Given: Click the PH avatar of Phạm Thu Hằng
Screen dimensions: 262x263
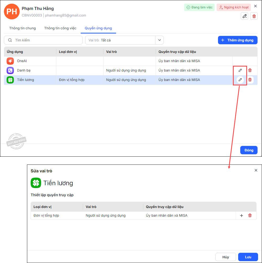Looking at the screenshot, I should [12, 12].
